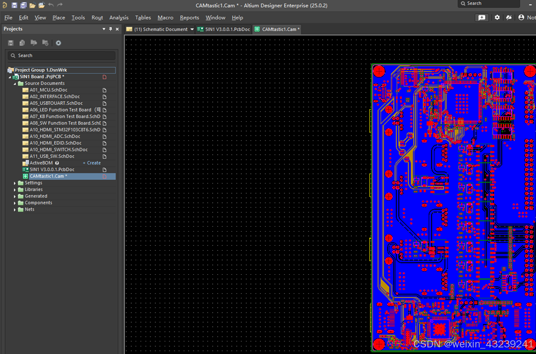Click the Open Project folder icon
Image resolution: width=536 pixels, height=354 pixels.
pyautogui.click(x=42, y=5)
